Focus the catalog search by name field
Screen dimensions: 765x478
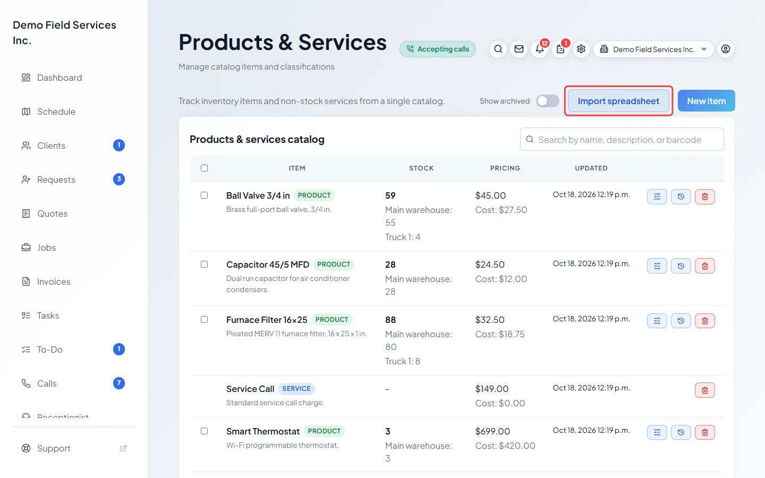pos(622,140)
